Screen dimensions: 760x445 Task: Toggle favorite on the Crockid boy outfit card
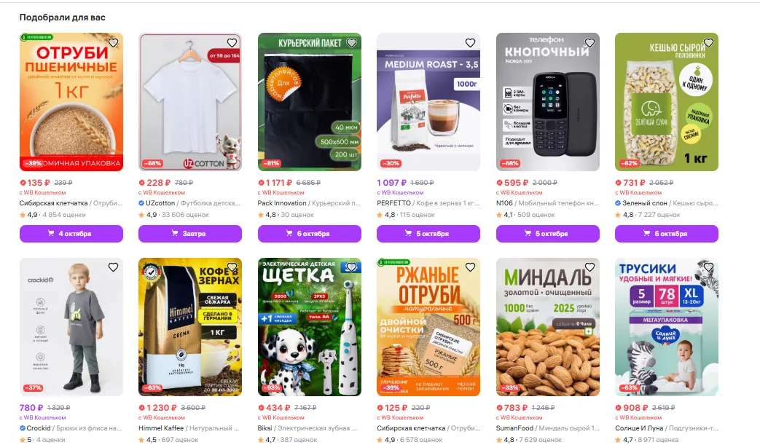[113, 267]
